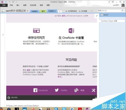Image resolution: width=126 pixels, height=110 pixels.
Task: Toggle full page view button in title bar
Action: [113, 2]
